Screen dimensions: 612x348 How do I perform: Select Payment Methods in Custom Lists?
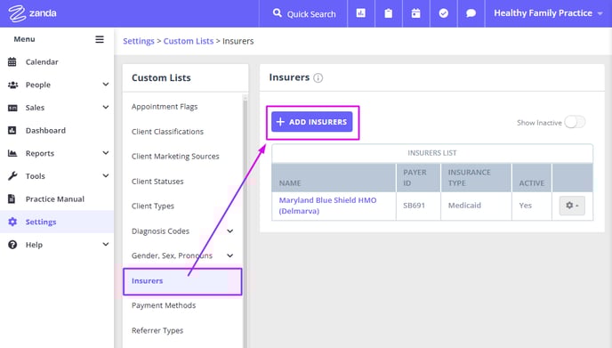tap(164, 305)
